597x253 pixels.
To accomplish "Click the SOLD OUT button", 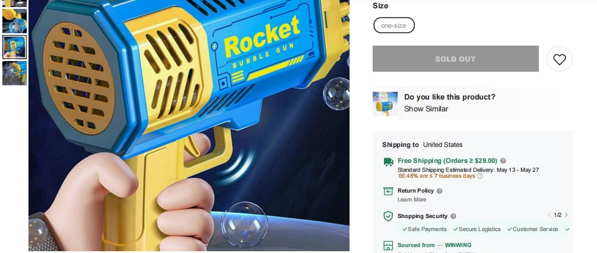I will click(x=455, y=59).
